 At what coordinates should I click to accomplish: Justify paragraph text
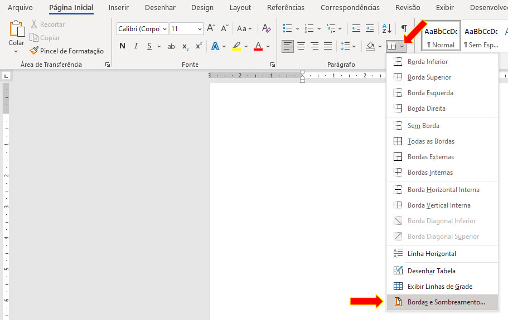(x=328, y=46)
